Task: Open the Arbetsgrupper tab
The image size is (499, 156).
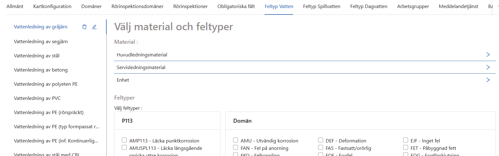Action: (x=413, y=6)
